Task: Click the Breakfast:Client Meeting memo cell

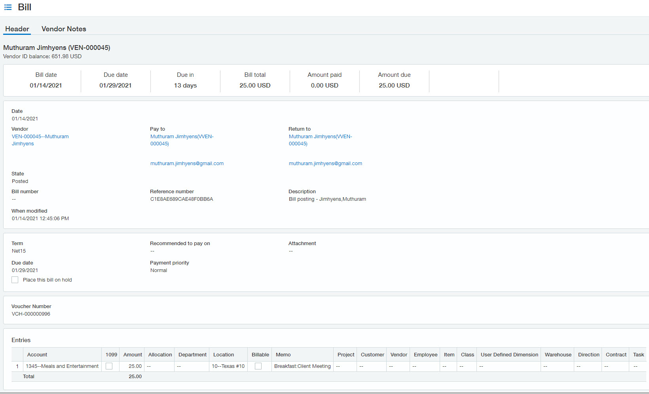Action: (302, 366)
